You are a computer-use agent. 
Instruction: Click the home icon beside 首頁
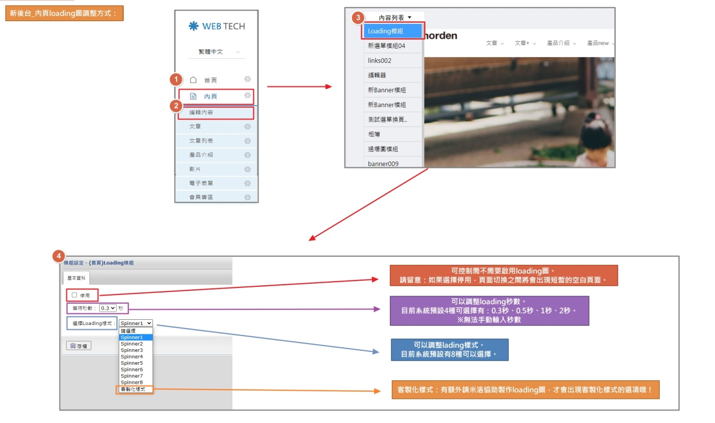click(194, 80)
